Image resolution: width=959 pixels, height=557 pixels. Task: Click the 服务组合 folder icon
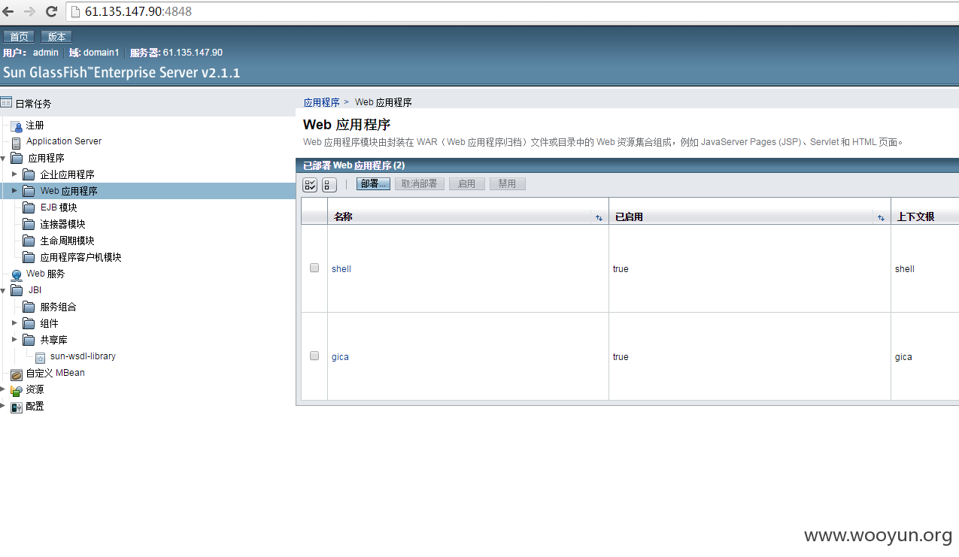pyautogui.click(x=29, y=307)
